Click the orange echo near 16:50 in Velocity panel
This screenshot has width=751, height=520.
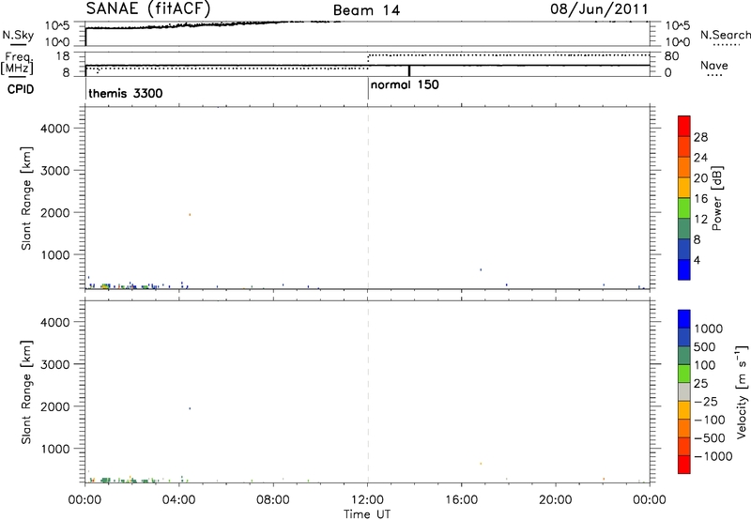pyautogui.click(x=481, y=464)
